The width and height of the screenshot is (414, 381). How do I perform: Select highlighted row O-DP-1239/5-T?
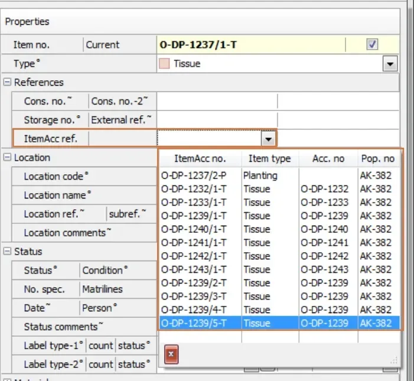click(279, 323)
